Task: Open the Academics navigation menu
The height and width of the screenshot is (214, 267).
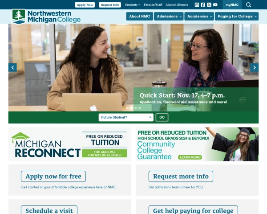Action: click(199, 16)
